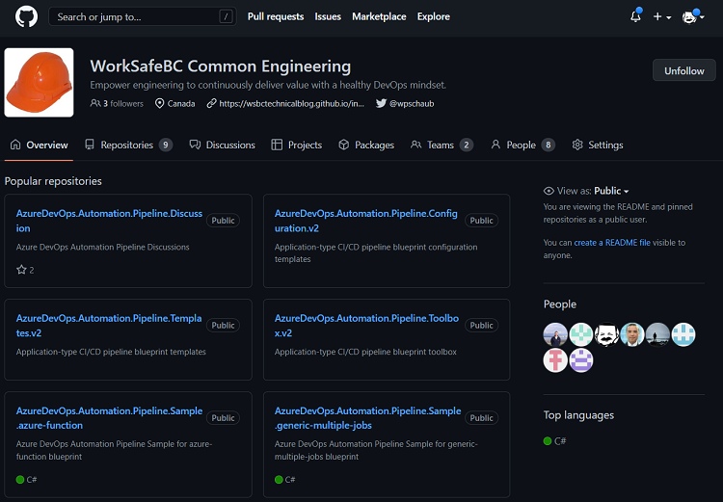Open the wsbctechnicalblog website link
723x502 pixels.
click(285, 103)
